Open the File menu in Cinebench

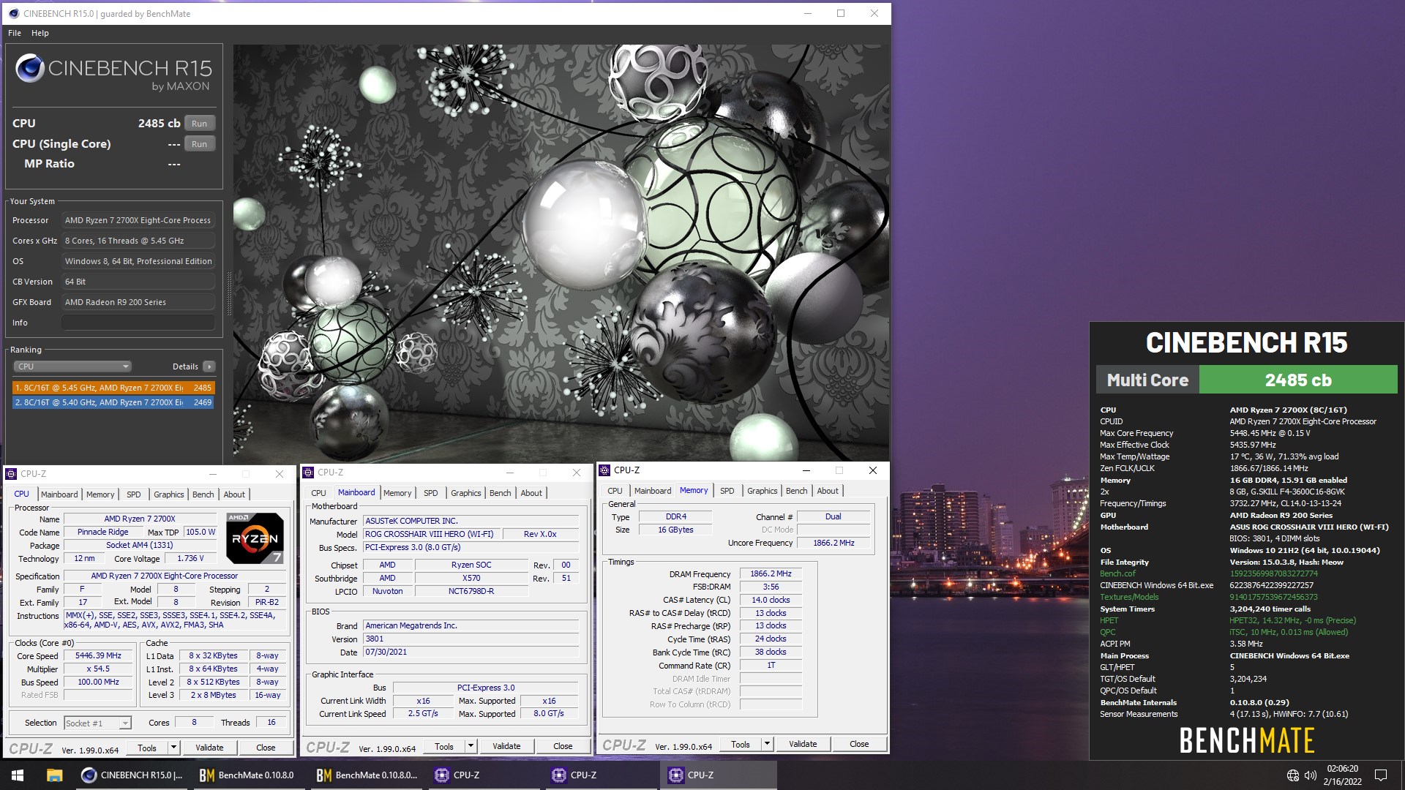[x=15, y=33]
